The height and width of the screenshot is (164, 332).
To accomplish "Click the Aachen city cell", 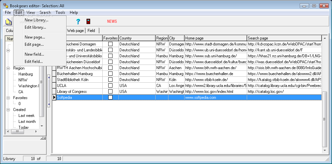I will point(176,68).
